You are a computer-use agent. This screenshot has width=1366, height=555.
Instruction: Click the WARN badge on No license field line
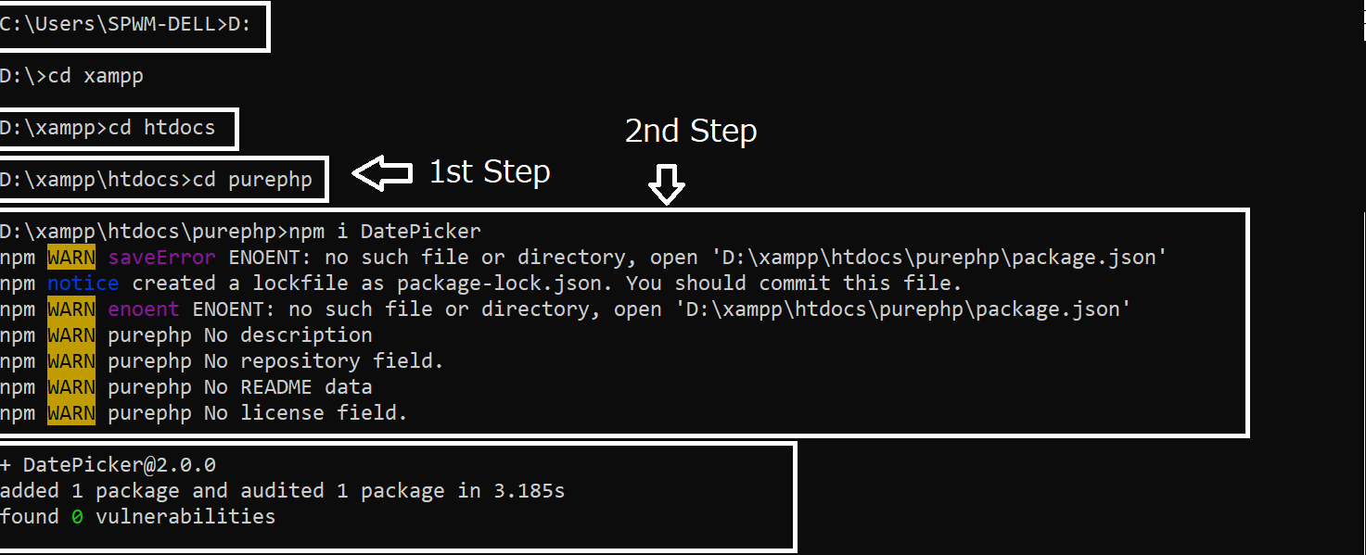click(x=71, y=412)
